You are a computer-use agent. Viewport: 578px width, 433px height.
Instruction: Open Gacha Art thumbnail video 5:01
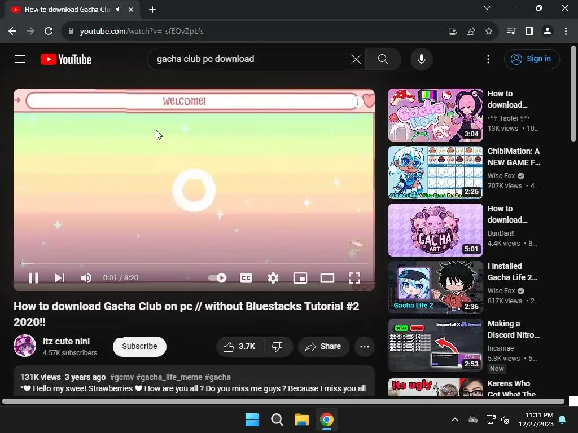click(435, 230)
